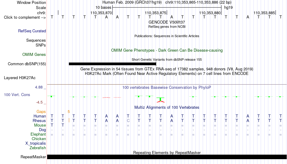Click 'Repeating Elements by RepeatMasker' title

point(167,153)
